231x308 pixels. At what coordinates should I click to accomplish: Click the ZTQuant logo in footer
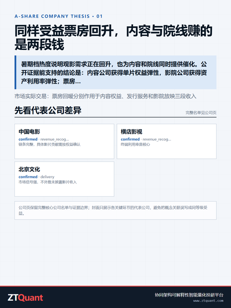[25, 298]
